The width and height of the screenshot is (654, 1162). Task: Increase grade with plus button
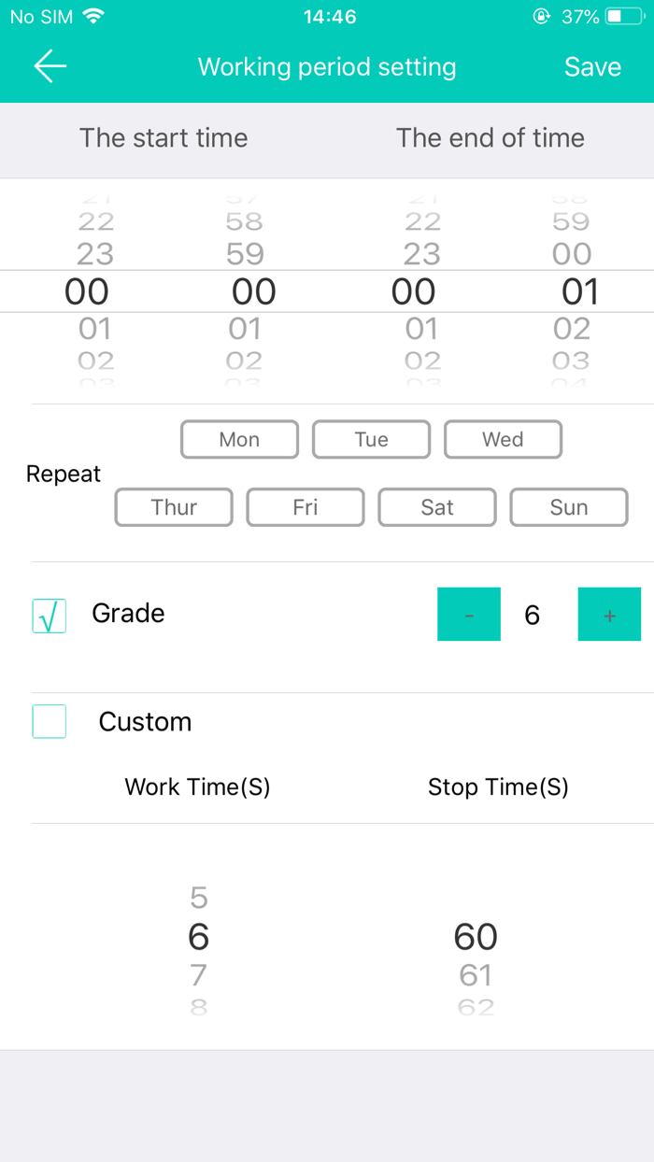click(609, 614)
